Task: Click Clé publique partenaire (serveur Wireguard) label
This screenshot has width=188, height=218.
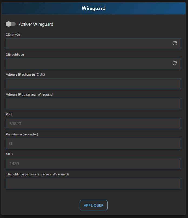Action: (37, 174)
